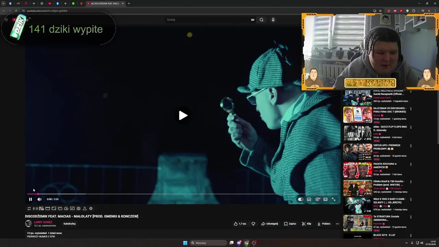Pause the video with the pause icon

click(x=30, y=199)
